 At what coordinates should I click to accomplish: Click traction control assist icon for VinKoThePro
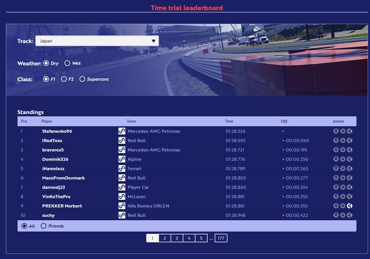click(336, 197)
